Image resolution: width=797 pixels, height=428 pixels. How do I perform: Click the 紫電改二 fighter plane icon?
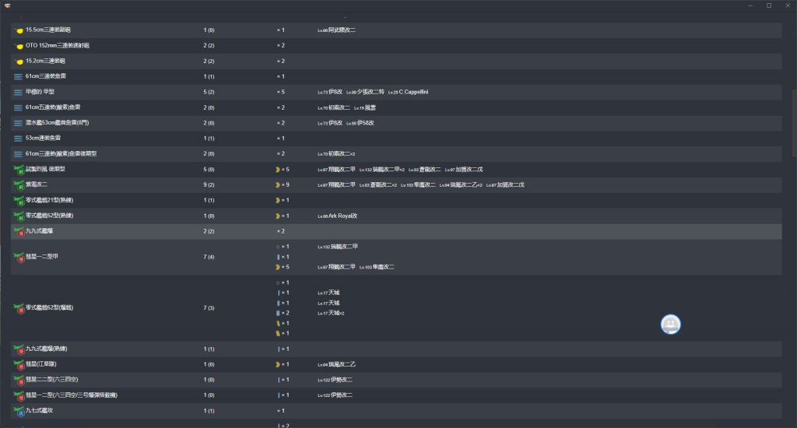click(19, 184)
